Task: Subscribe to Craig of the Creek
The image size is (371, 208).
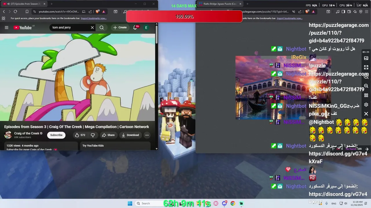Action: (x=56, y=135)
